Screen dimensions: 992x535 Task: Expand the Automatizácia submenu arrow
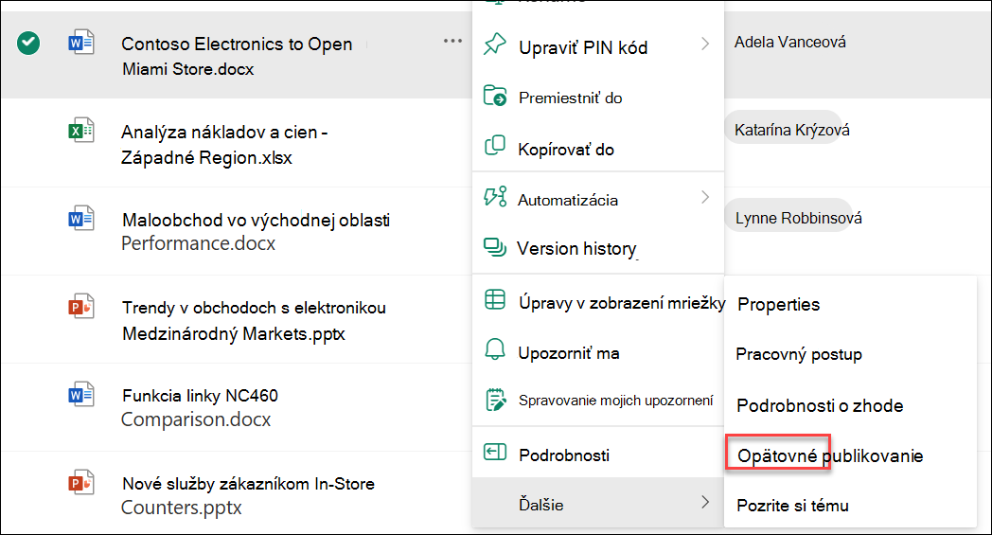(x=705, y=198)
